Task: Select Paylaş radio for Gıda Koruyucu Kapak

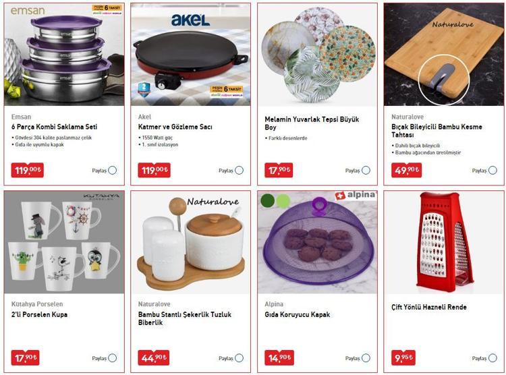Action: tap(366, 358)
